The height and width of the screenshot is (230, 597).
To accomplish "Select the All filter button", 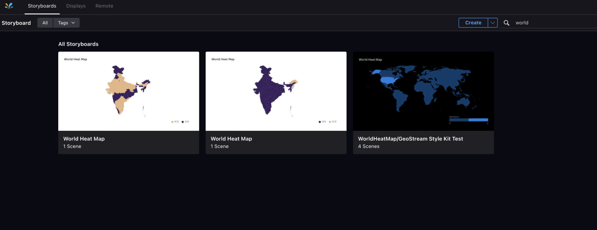I will [x=45, y=23].
